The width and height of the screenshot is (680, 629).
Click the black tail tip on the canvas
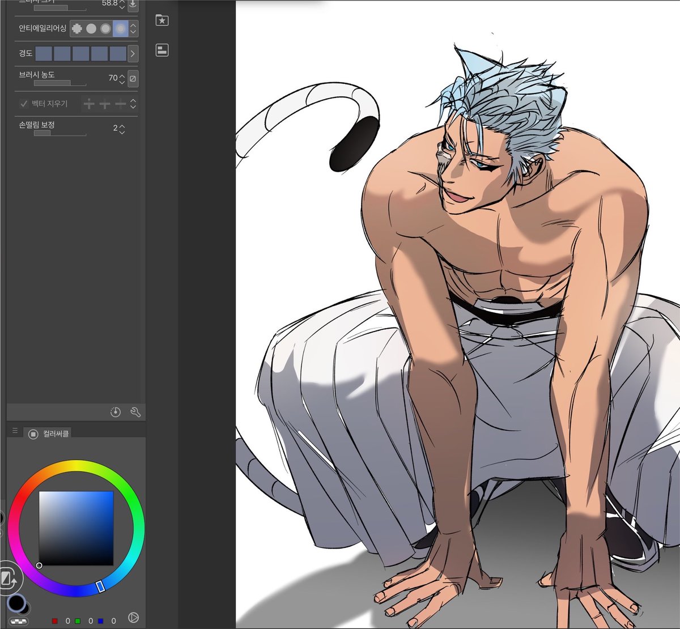[x=354, y=144]
